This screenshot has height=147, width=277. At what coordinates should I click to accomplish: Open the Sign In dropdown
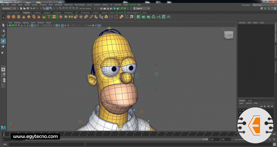pos(141,8)
